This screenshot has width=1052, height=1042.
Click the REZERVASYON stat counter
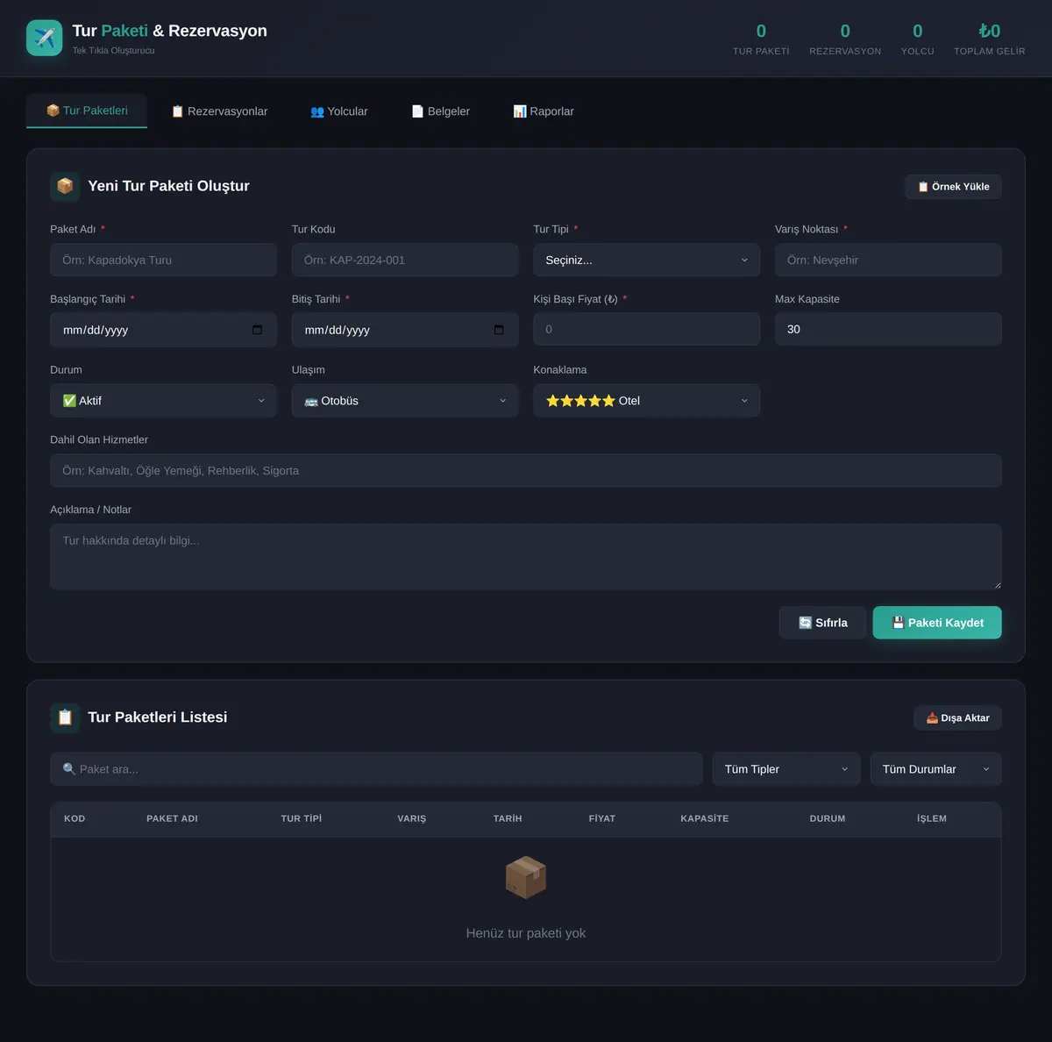(x=845, y=39)
